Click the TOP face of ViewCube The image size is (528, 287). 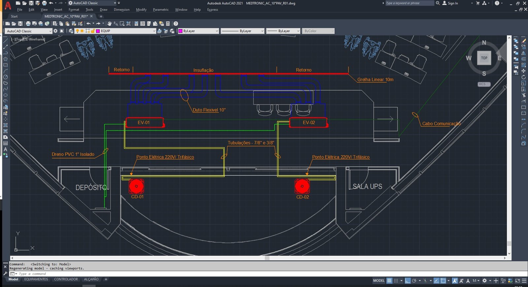(484, 58)
